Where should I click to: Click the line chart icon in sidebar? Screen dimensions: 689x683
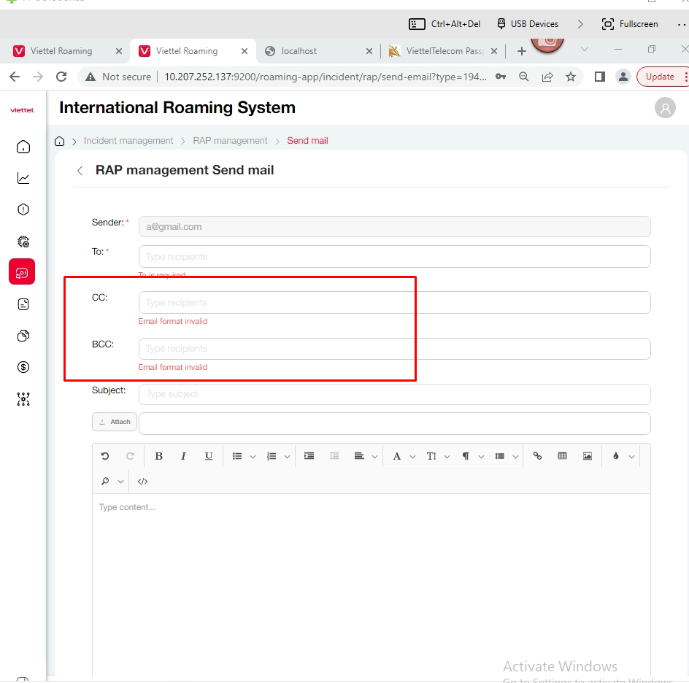point(23,178)
